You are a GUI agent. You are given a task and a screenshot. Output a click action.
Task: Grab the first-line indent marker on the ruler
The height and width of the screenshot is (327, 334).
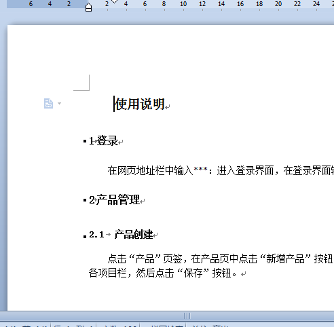pos(115,1)
